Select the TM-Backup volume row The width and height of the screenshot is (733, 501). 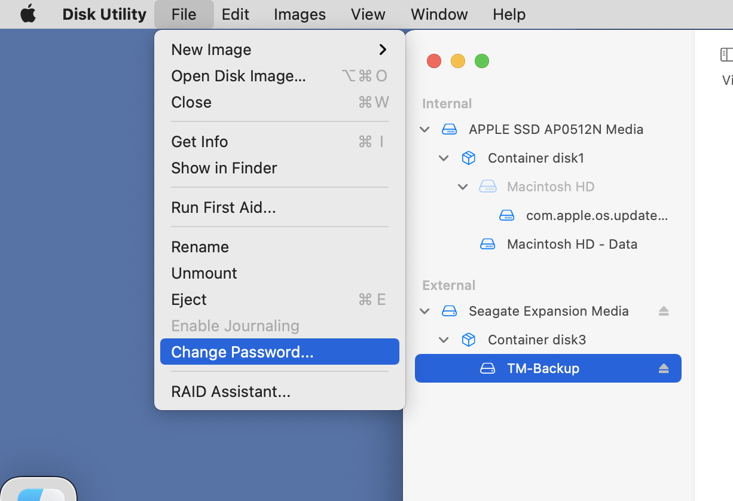pyautogui.click(x=548, y=368)
